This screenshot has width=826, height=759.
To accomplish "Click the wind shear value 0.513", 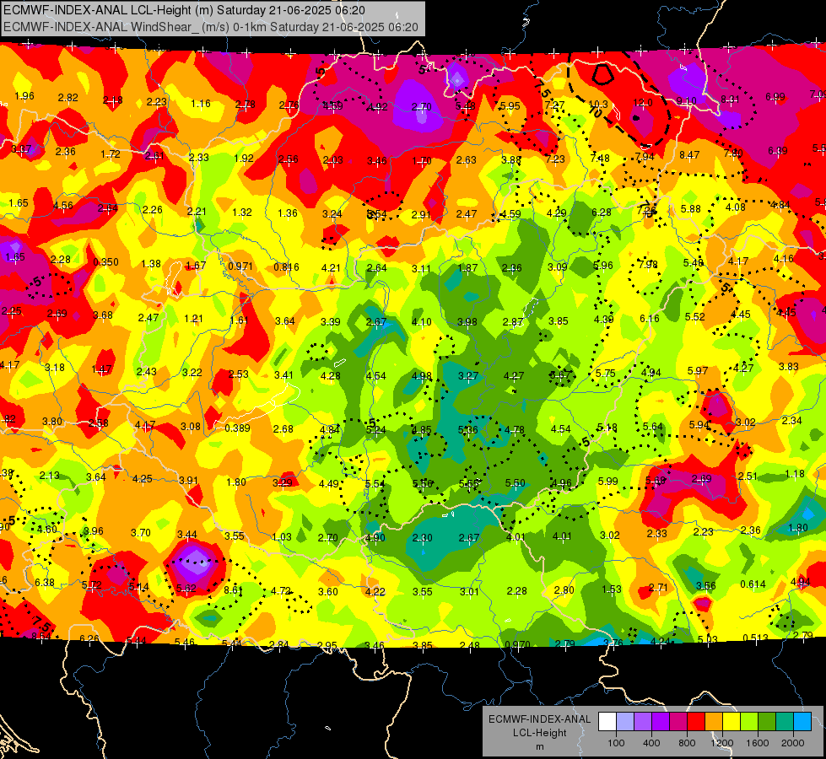I will pyautogui.click(x=756, y=638).
